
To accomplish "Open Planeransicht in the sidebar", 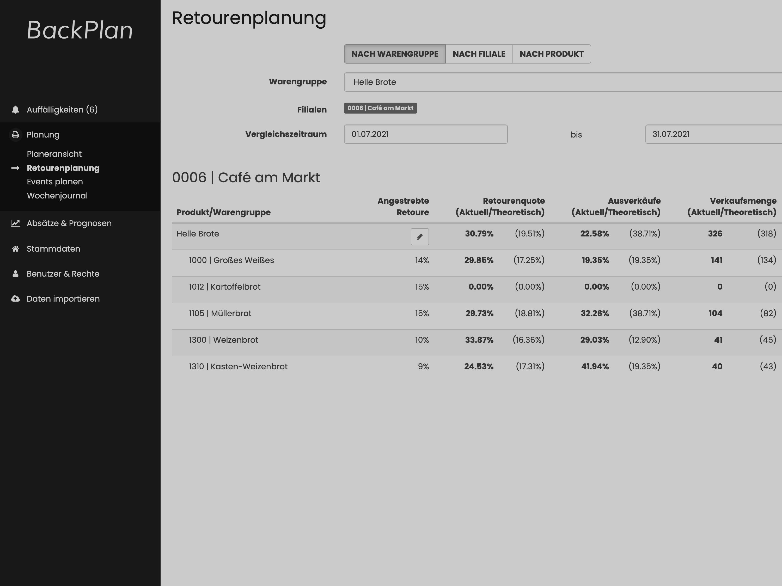I will pyautogui.click(x=54, y=154).
